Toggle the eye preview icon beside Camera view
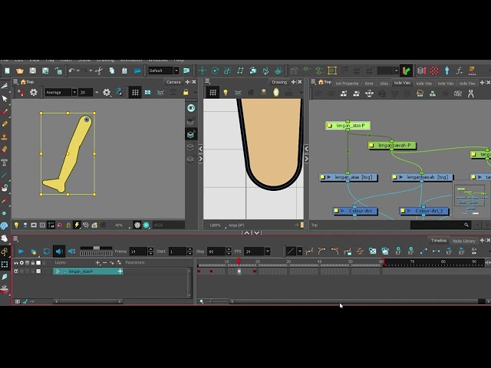 (191, 108)
